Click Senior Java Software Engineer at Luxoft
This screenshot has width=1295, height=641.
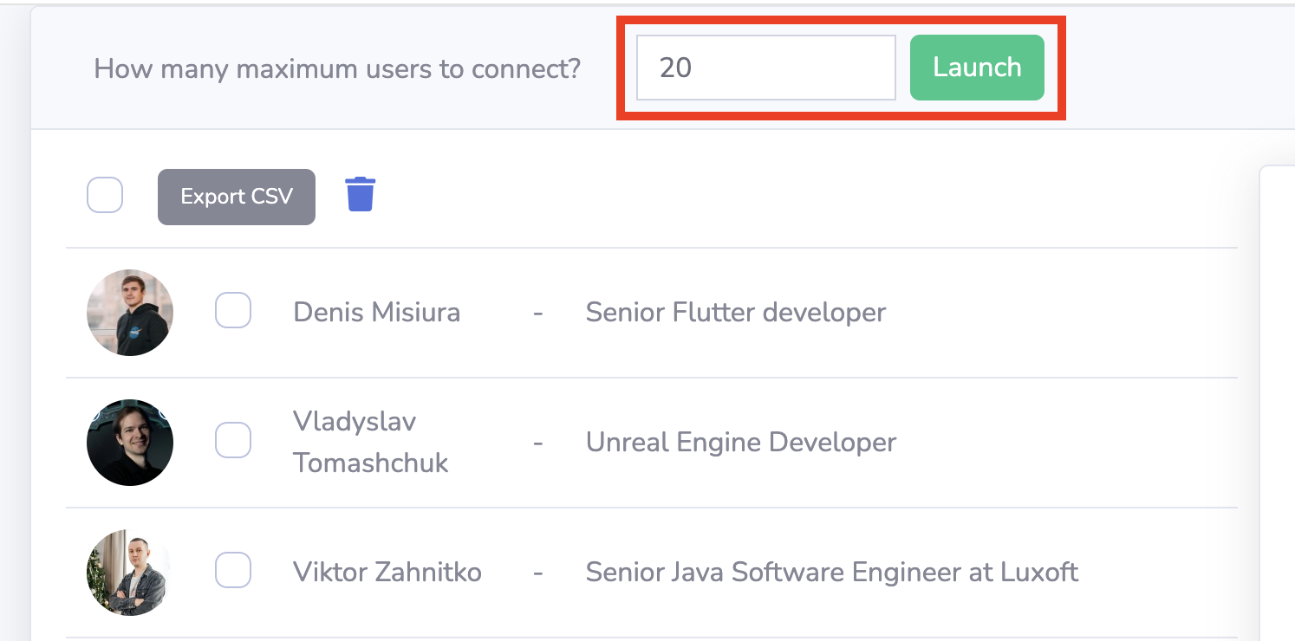tap(832, 572)
